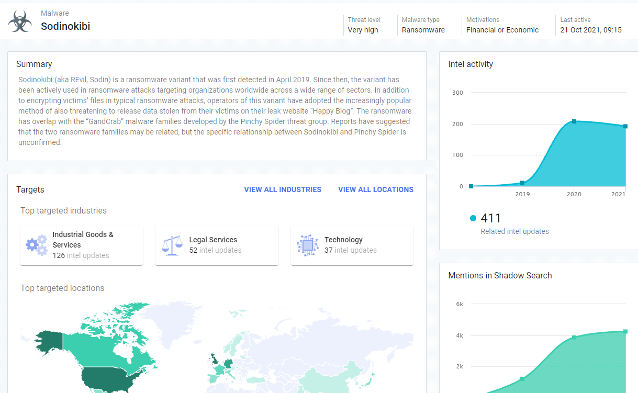Image resolution: width=638 pixels, height=393 pixels.
Task: Click the 'Top targeted industries' label
Action: pyautogui.click(x=64, y=210)
